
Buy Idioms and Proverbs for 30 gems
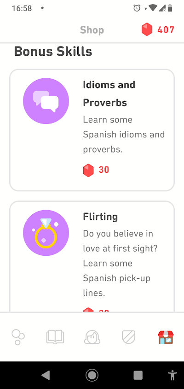click(x=96, y=170)
